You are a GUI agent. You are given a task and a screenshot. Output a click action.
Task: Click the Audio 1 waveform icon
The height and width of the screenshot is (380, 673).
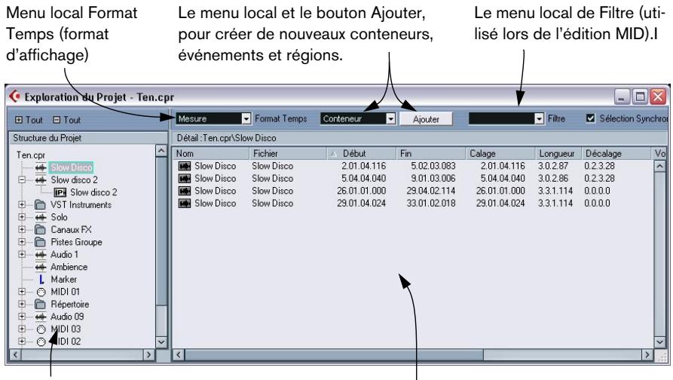(41, 255)
